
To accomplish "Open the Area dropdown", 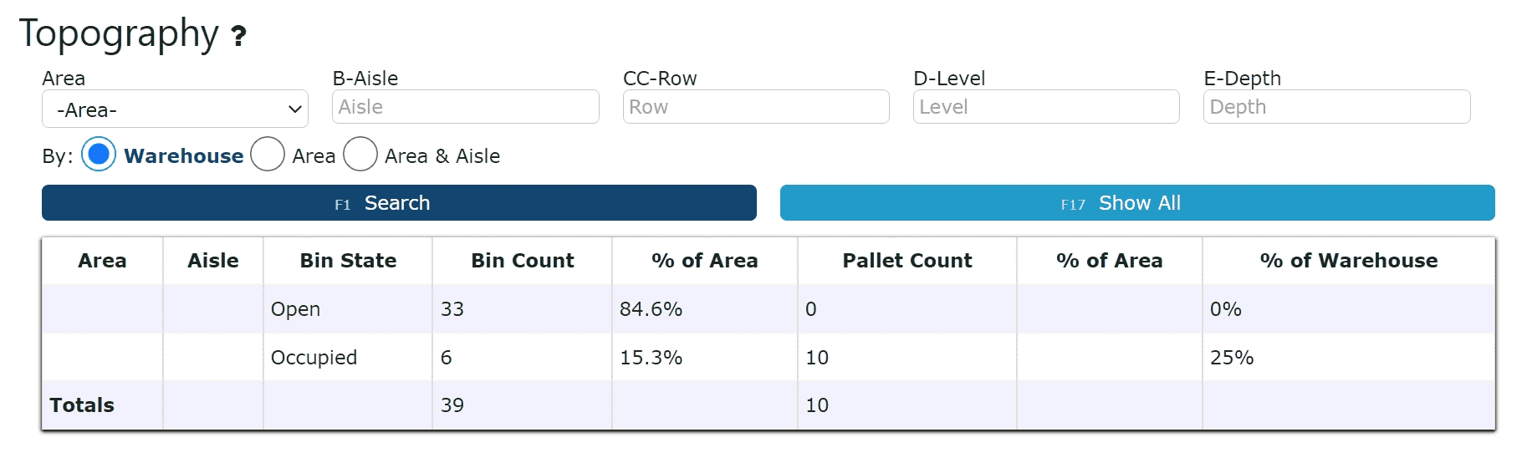I will [x=175, y=109].
